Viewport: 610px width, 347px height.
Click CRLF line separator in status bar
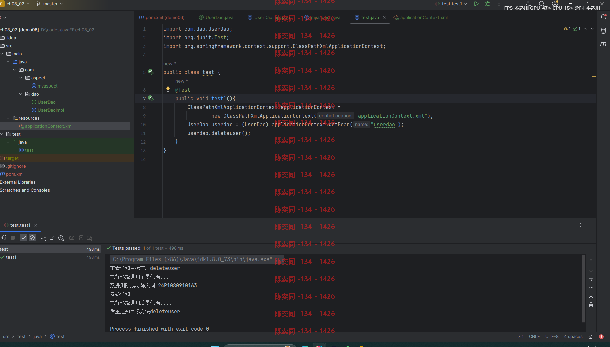[x=534, y=337]
